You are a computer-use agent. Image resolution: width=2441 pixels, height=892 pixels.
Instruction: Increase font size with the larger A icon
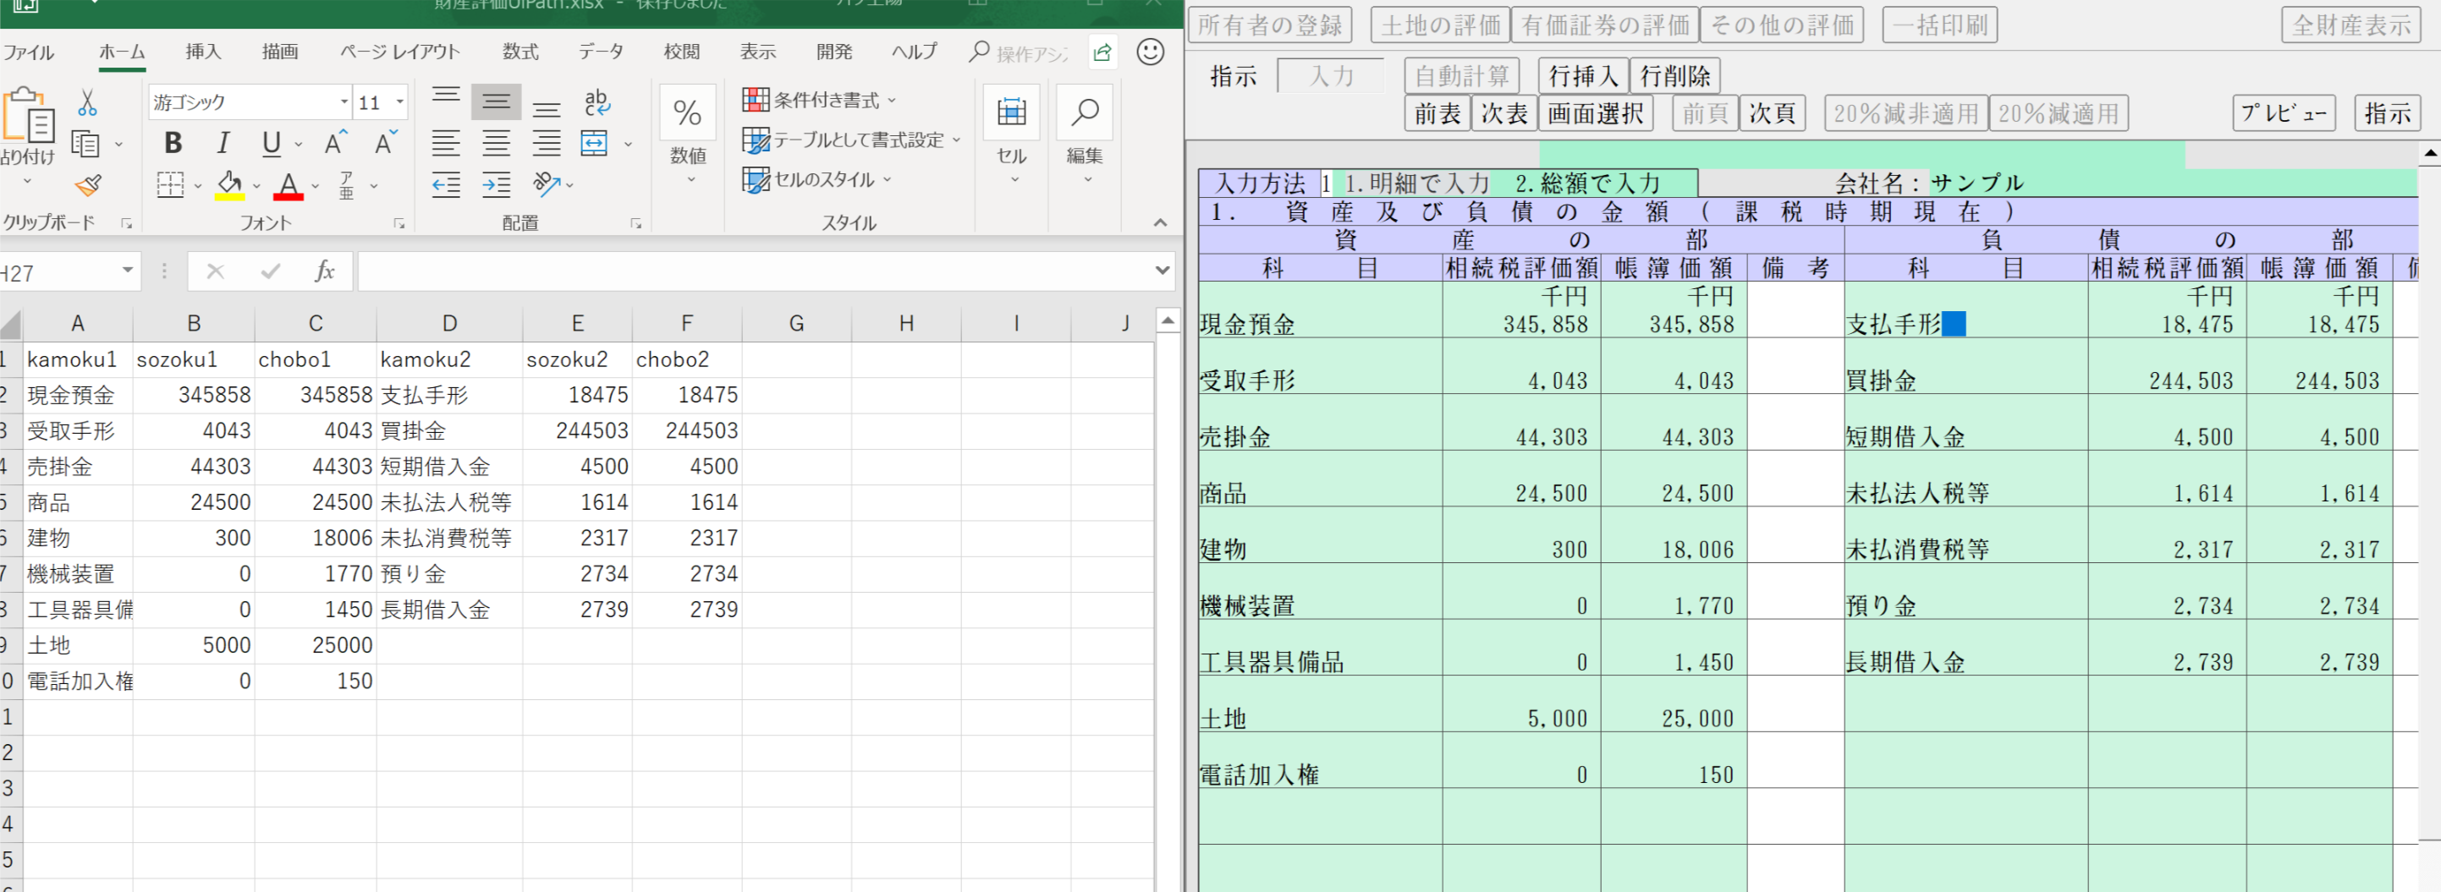click(x=337, y=143)
